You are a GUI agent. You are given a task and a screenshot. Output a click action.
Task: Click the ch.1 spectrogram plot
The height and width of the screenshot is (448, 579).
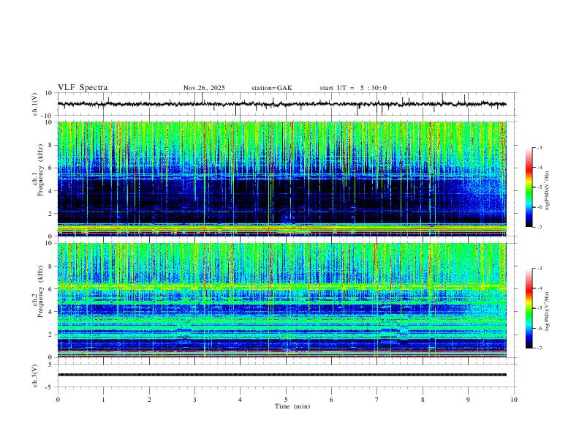[x=282, y=179]
